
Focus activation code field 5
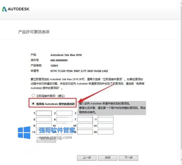pos(44,119)
